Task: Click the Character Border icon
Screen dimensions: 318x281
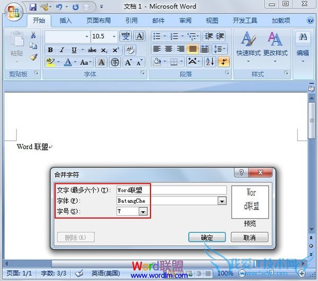Action: 139,36
